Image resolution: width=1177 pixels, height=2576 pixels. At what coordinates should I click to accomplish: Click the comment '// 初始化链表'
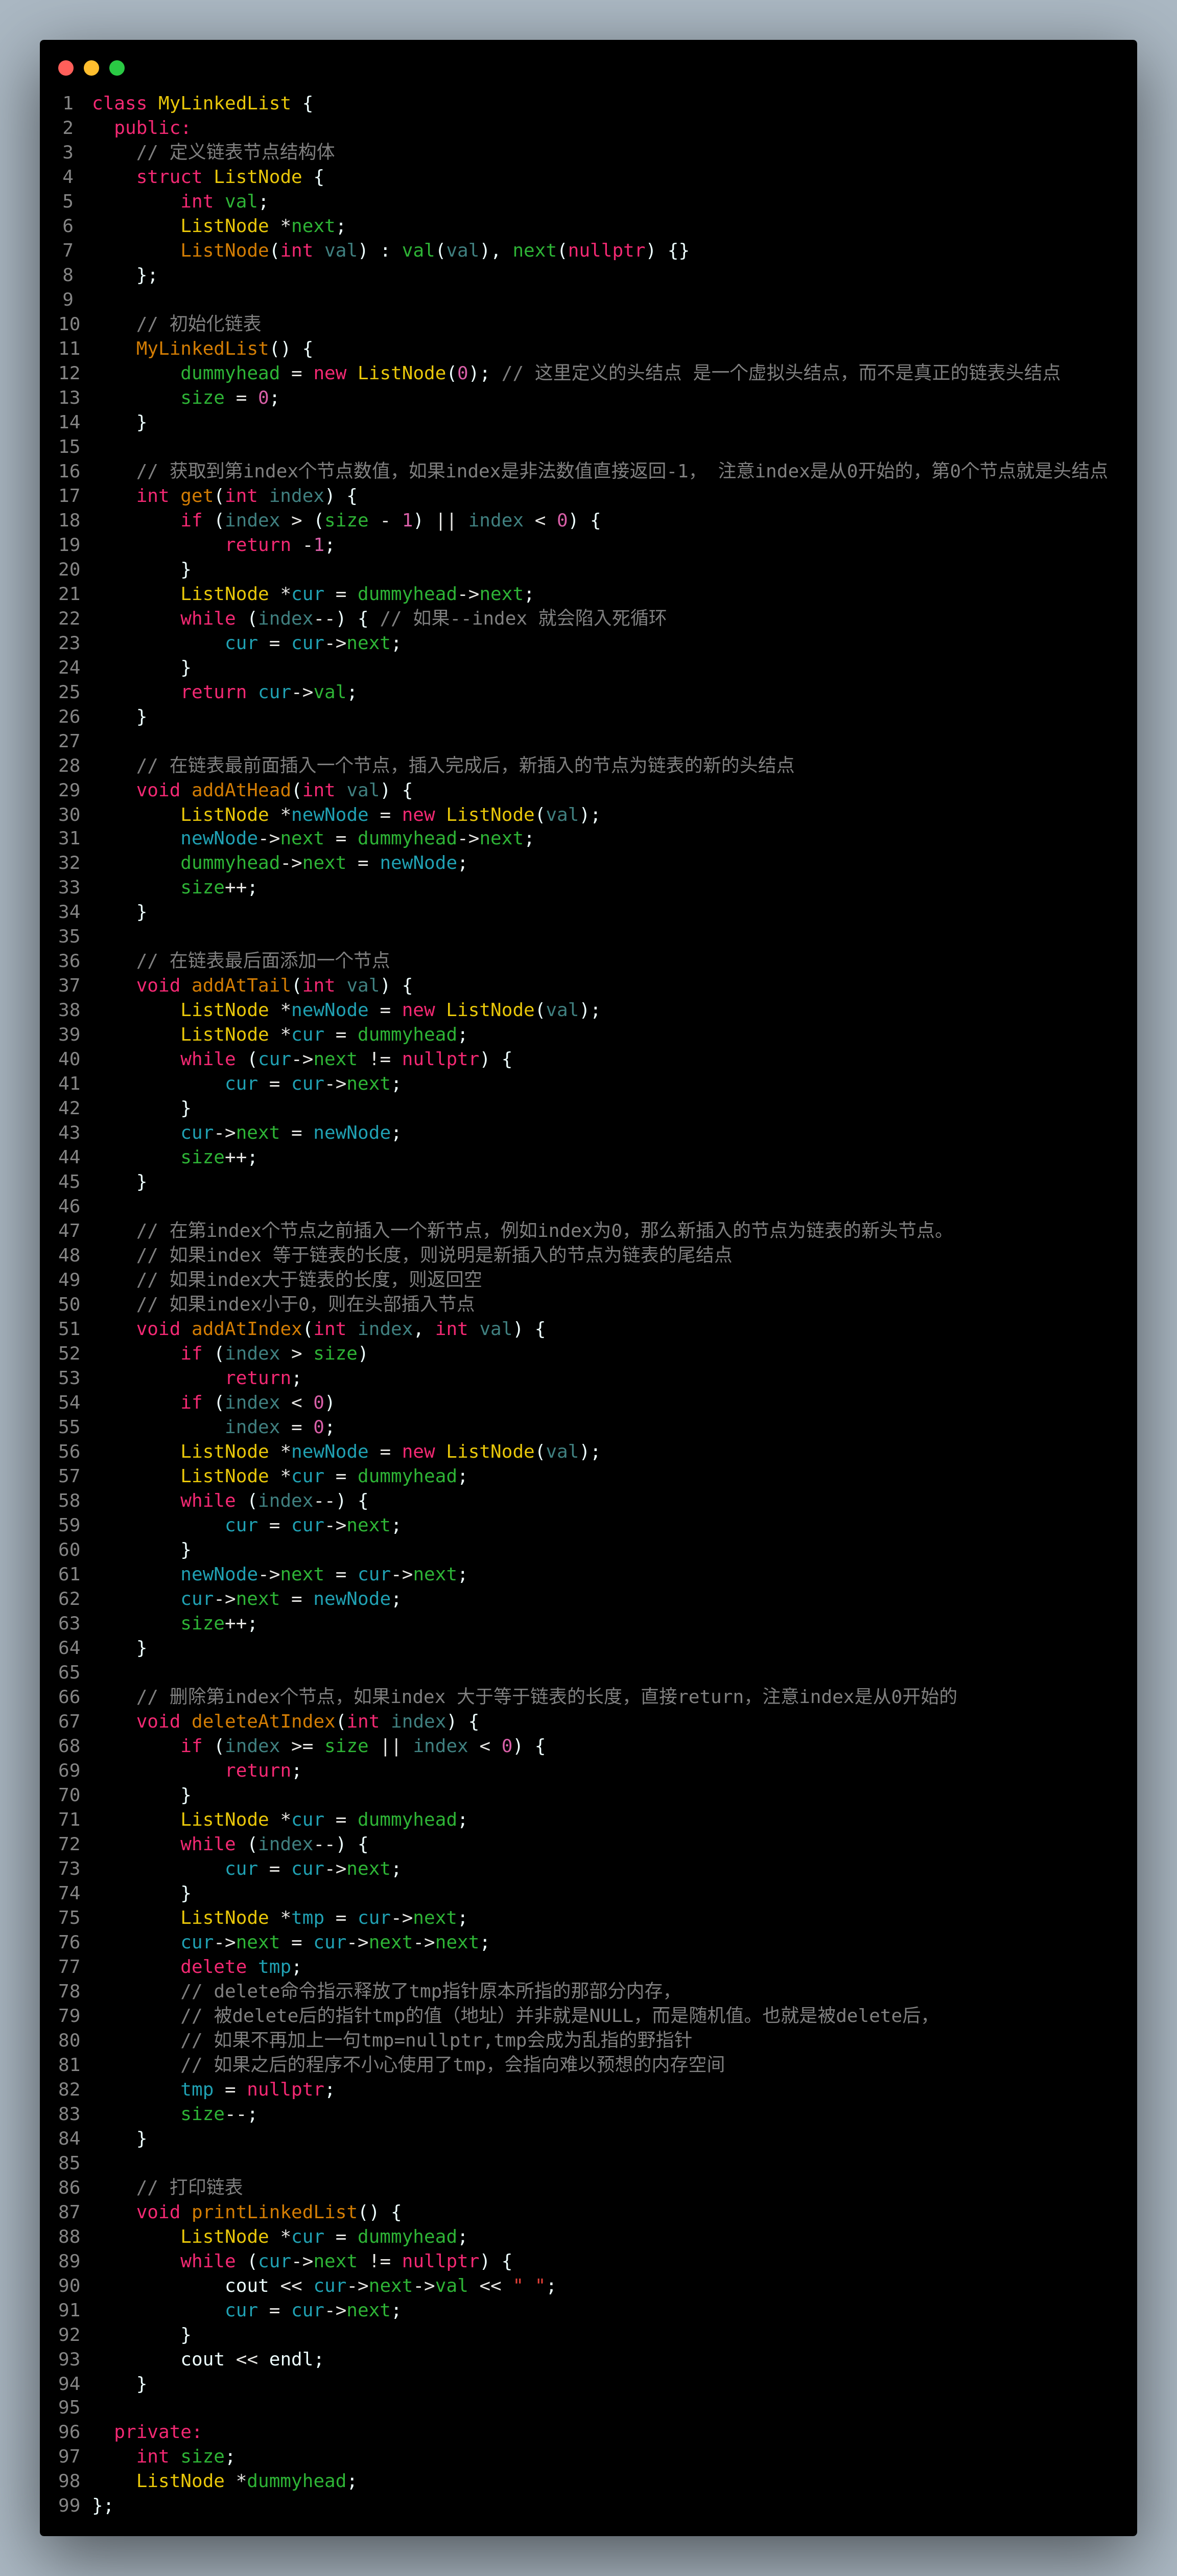click(199, 324)
